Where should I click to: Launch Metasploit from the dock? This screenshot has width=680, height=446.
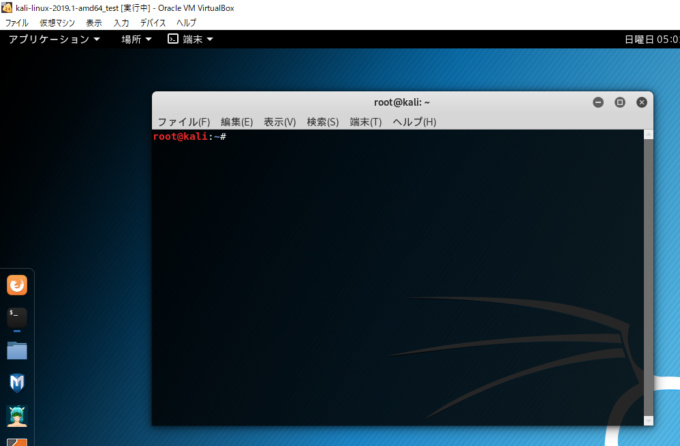click(x=17, y=383)
